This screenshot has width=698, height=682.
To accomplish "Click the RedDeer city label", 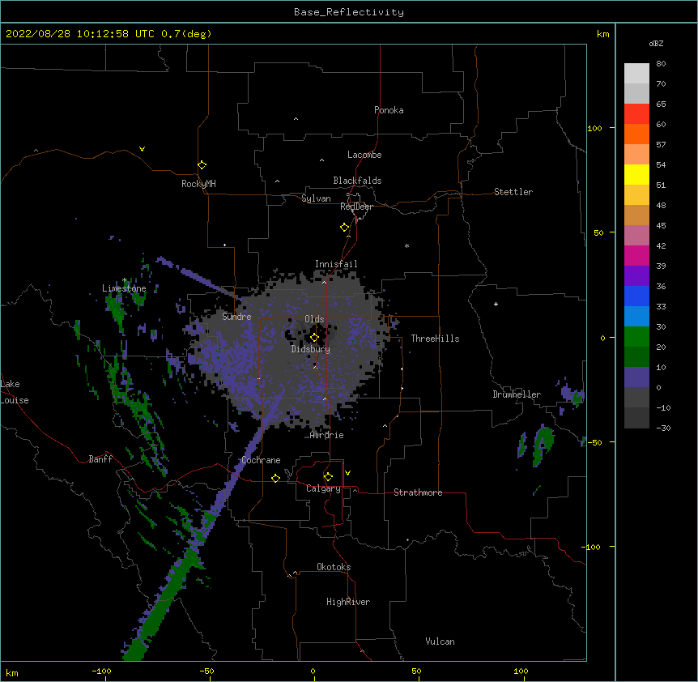I will click(356, 207).
